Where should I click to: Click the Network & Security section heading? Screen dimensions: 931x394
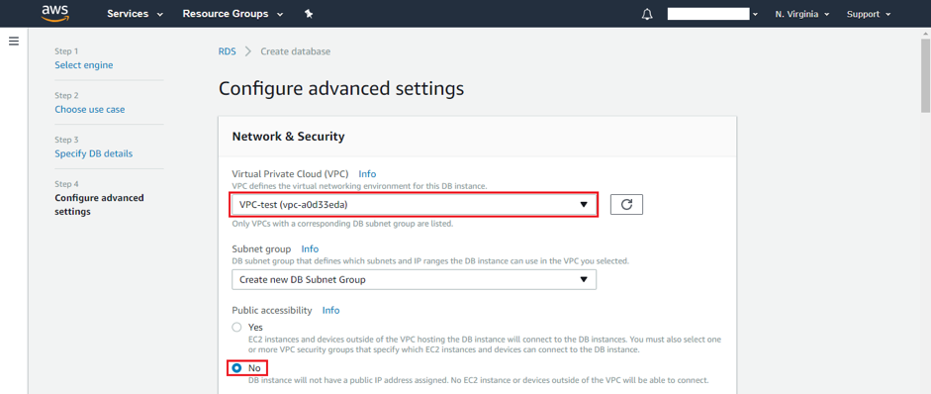288,137
